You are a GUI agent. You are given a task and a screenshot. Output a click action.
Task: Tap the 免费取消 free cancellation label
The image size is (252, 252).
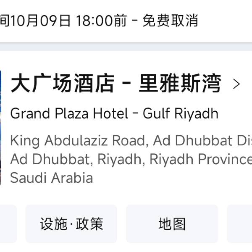click(170, 21)
